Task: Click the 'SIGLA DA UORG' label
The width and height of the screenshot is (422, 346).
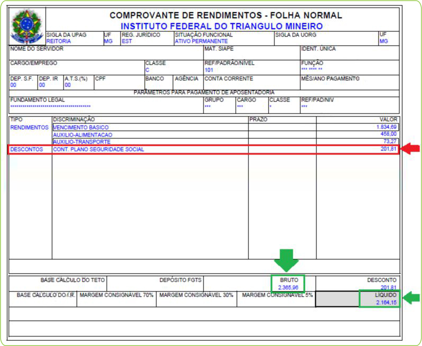Action: [x=296, y=35]
